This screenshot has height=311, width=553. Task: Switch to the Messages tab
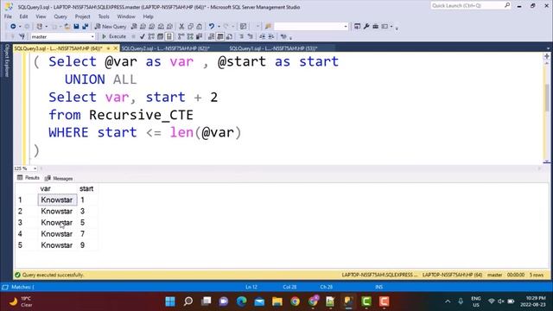pyautogui.click(x=59, y=179)
